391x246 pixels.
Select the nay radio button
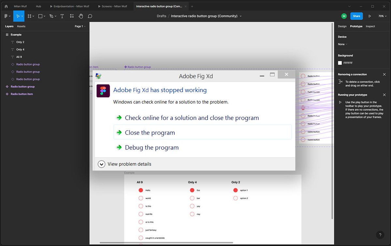[192, 214]
